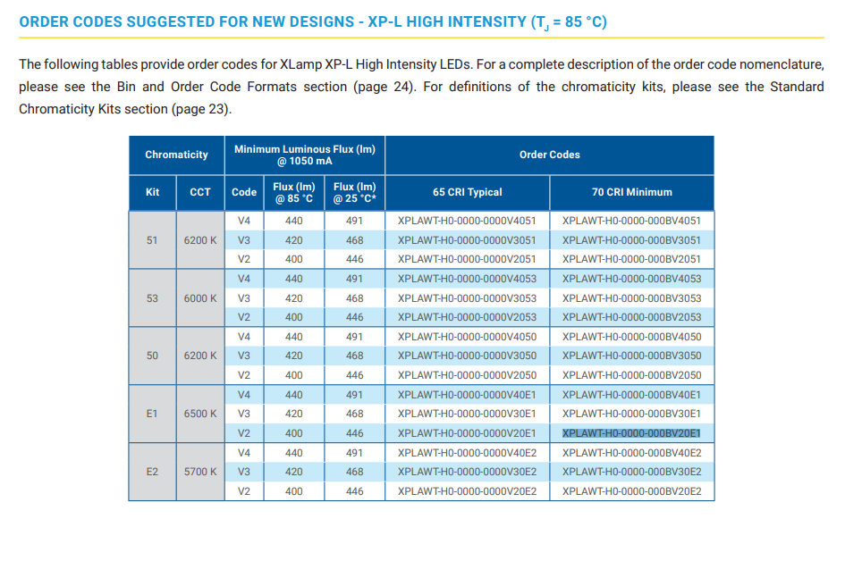This screenshot has height=561, width=862.
Task: Click order code XPLAWT-H0-0000-000BV3053
Action: (631, 298)
